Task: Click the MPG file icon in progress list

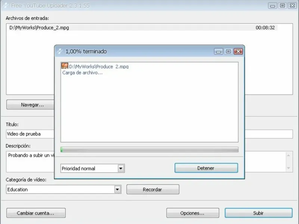Action: 65,66
